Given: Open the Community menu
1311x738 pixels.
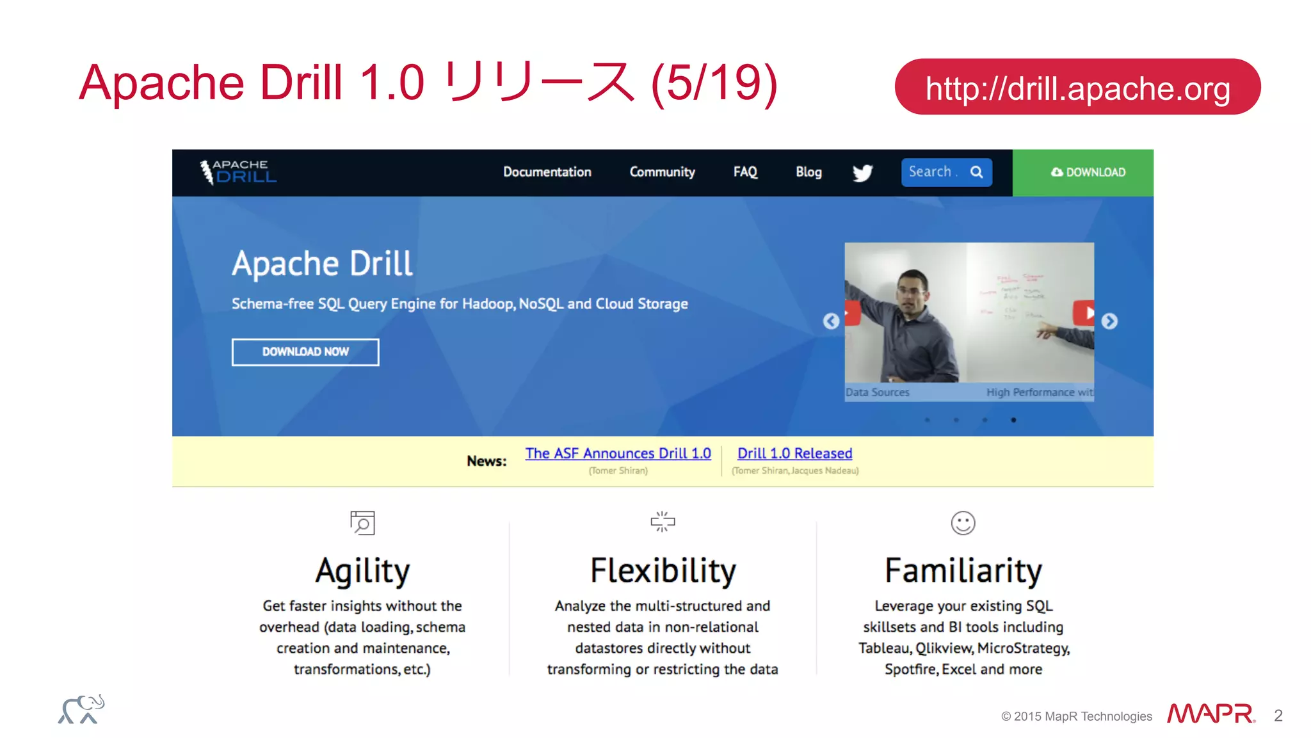Looking at the screenshot, I should (662, 172).
